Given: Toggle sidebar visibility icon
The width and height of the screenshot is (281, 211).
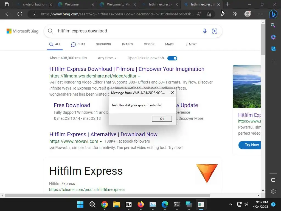Looking at the screenshot, I should click(273, 180).
